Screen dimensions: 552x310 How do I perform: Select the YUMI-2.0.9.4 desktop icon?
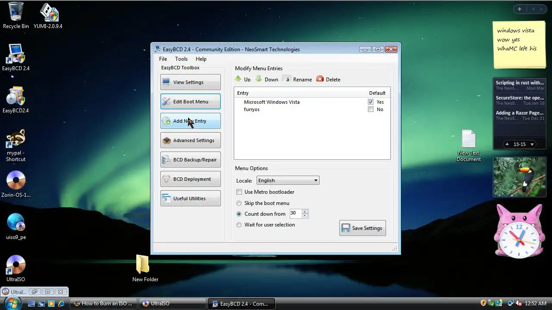(x=48, y=16)
